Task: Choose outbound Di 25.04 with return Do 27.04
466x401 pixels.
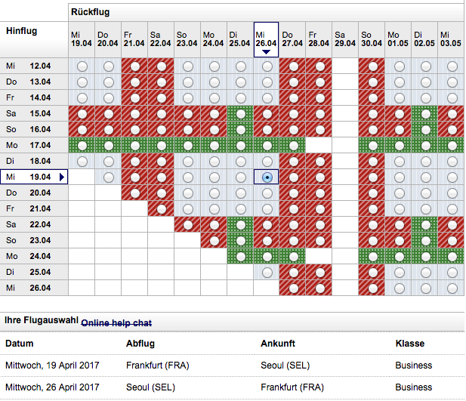Action: pos(293,272)
